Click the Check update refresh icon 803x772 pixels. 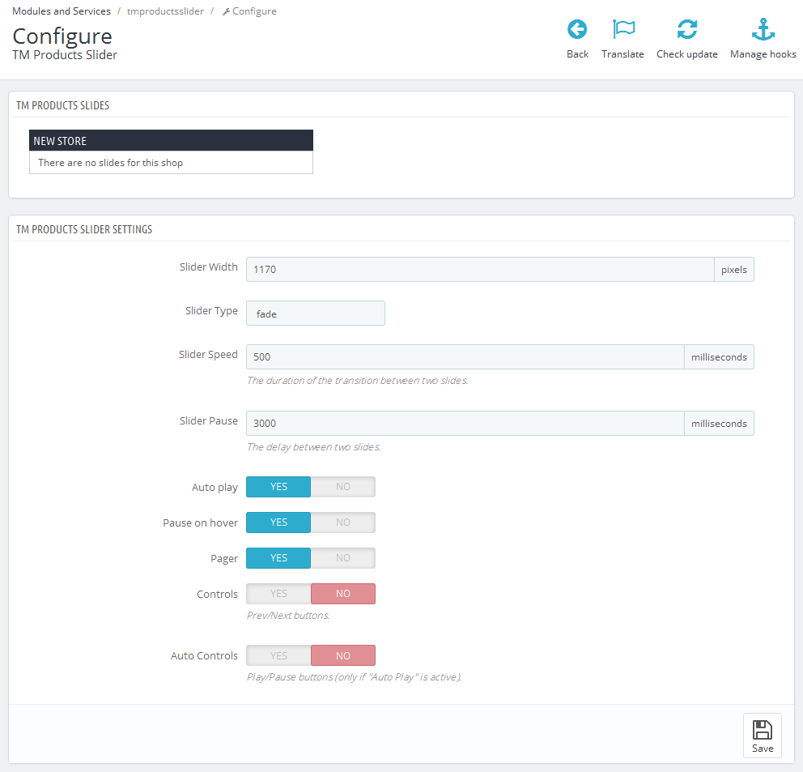(x=686, y=29)
